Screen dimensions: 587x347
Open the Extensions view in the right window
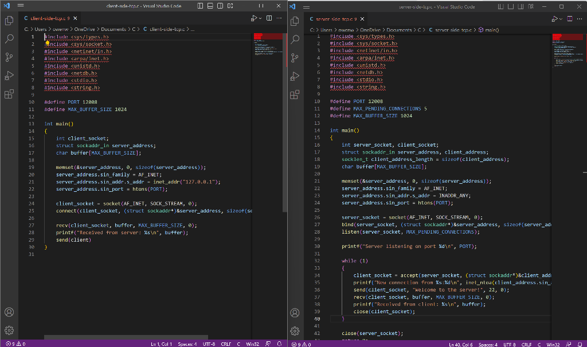(x=295, y=94)
